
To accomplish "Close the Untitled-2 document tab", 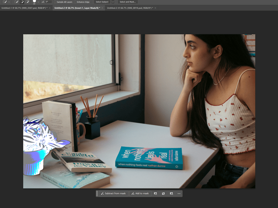I will pyautogui.click(x=102, y=8).
